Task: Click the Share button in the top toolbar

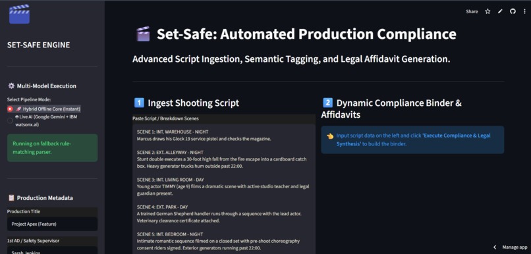Action: [x=472, y=11]
